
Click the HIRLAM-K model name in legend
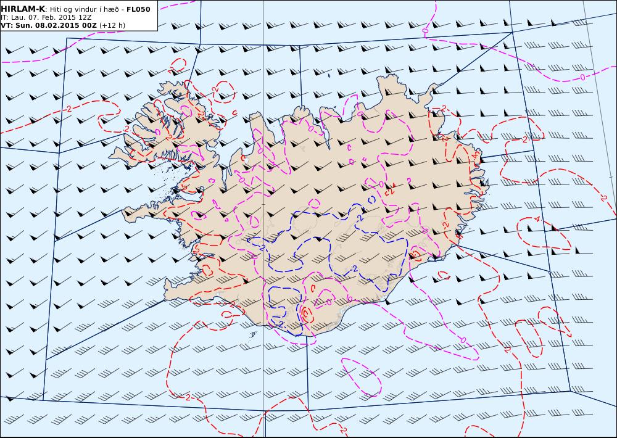[x=23, y=9]
